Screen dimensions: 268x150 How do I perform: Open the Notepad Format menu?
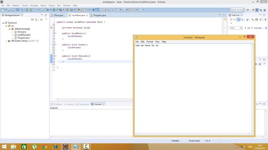click(x=149, y=42)
